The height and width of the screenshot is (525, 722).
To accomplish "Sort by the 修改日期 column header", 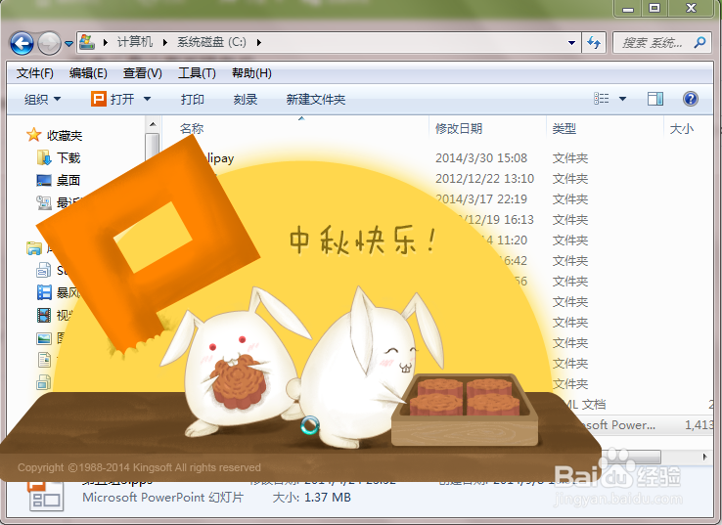I will pos(459,128).
